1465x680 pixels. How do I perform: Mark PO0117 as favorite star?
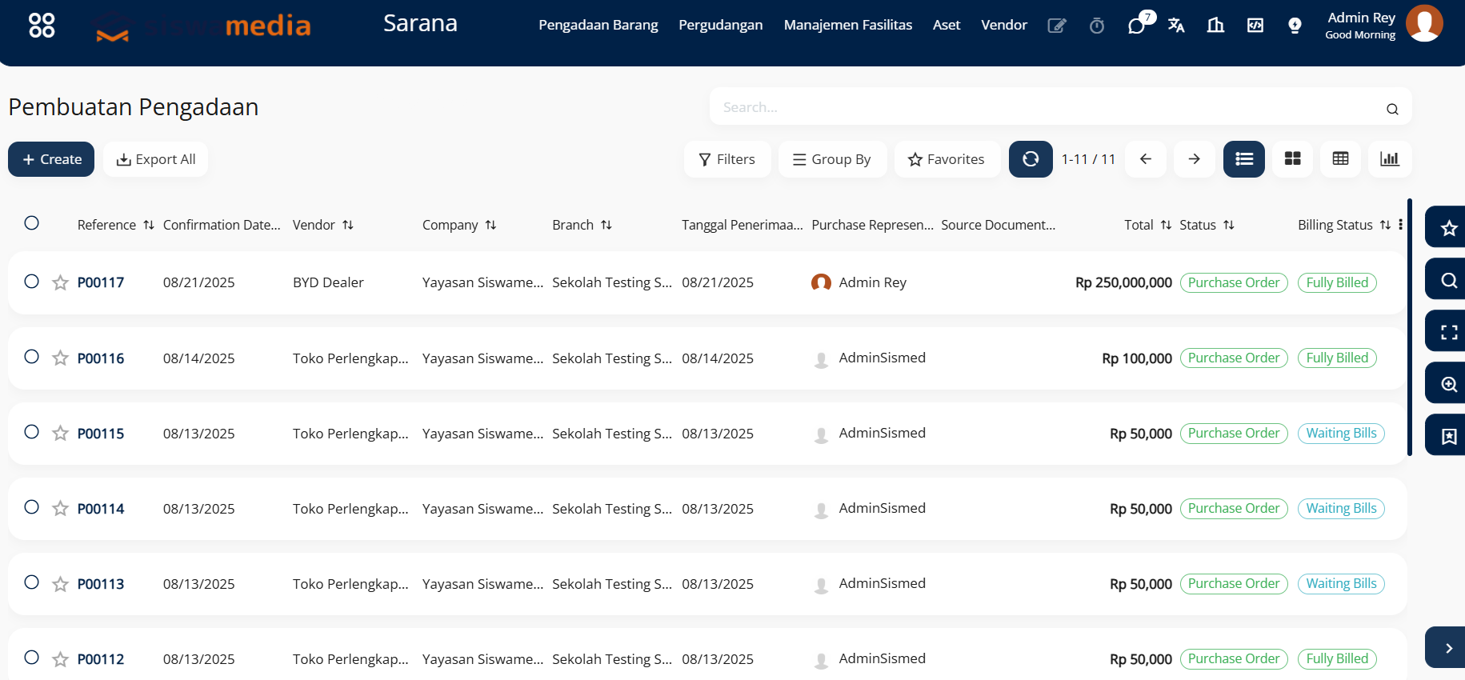60,282
